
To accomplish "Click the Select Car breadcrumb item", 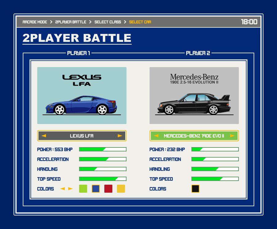I will (x=140, y=22).
